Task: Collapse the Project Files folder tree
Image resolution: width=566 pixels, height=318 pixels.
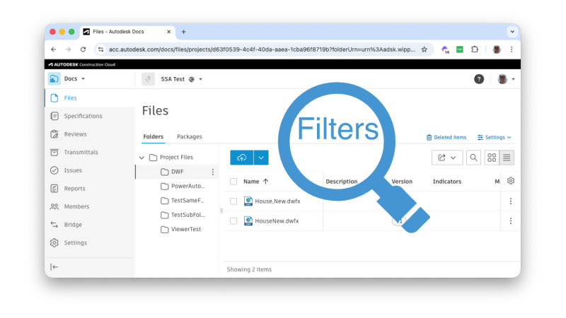Action: click(142, 158)
